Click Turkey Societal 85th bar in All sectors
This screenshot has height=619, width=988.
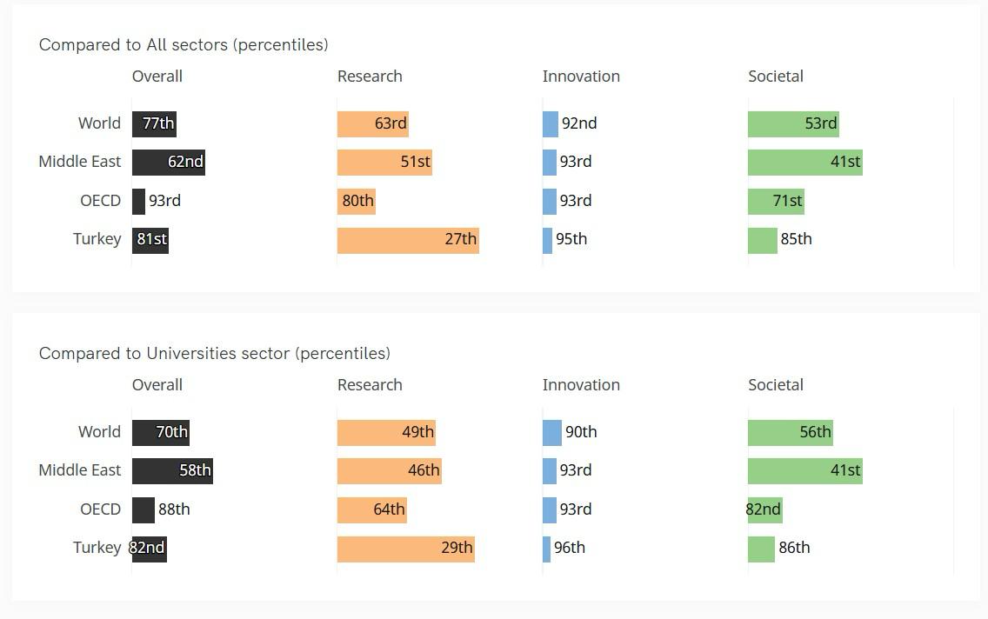tap(762, 239)
